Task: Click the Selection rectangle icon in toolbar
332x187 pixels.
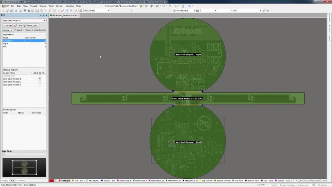Action: (x=54, y=10)
